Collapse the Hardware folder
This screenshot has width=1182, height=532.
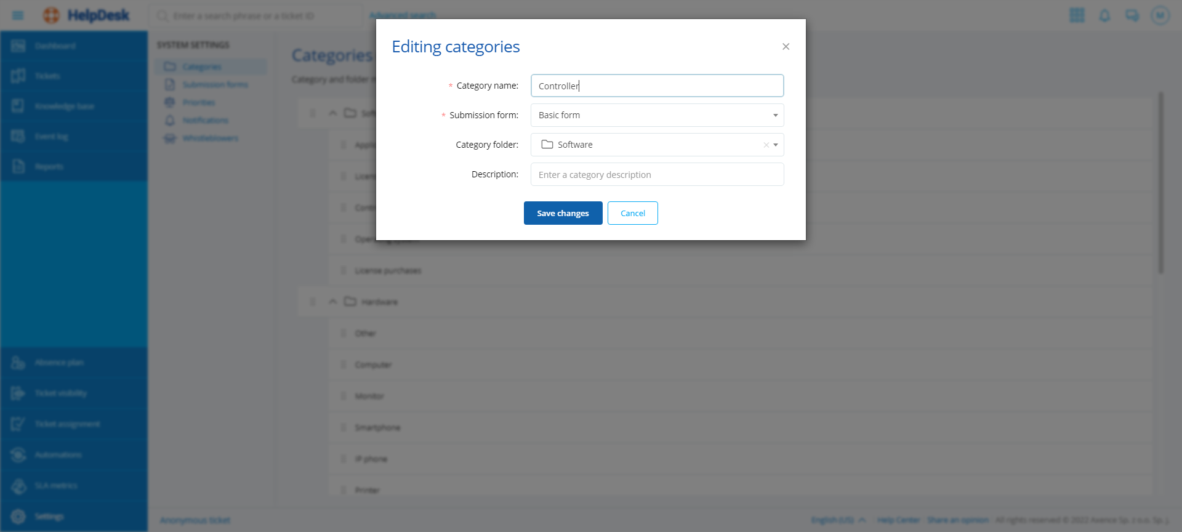[x=333, y=302]
